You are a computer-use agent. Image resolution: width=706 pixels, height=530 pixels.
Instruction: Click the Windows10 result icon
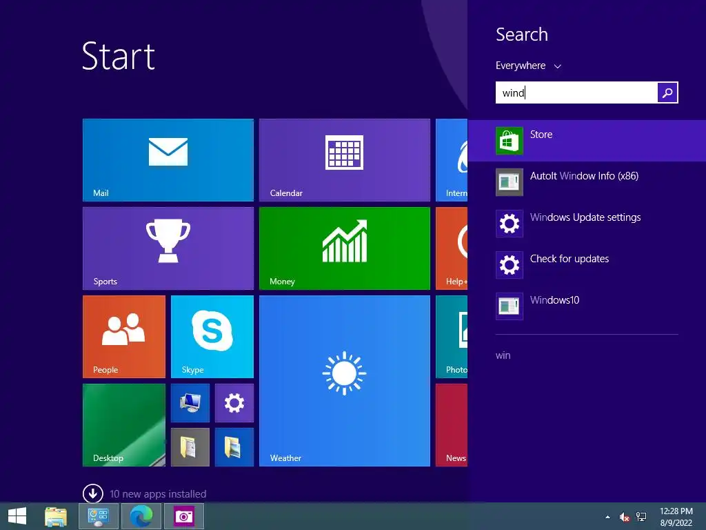[510, 306]
